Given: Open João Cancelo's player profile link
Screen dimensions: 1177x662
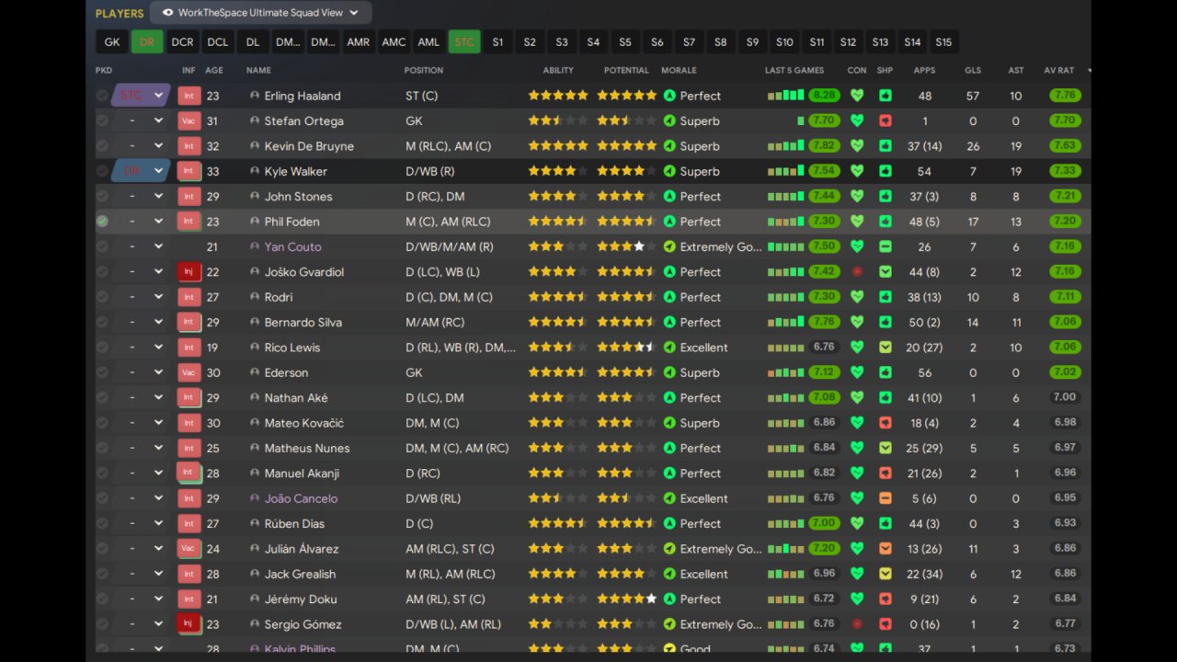Looking at the screenshot, I should [x=301, y=498].
